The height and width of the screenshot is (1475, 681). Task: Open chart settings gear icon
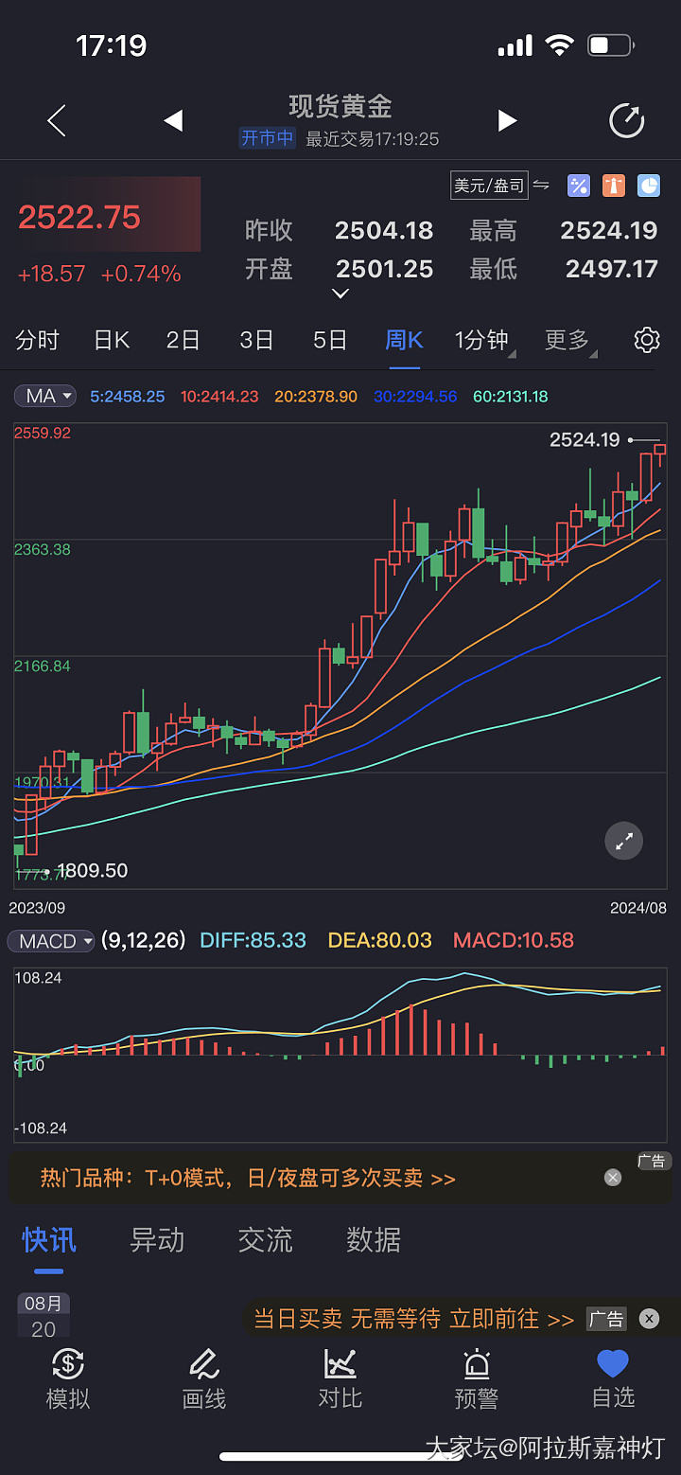[x=647, y=340]
